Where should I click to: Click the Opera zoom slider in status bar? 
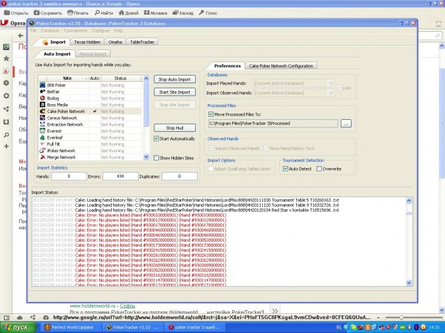(x=400, y=317)
